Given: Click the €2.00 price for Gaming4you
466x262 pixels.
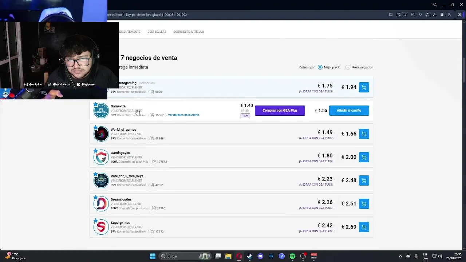Looking at the screenshot, I should (349, 157).
